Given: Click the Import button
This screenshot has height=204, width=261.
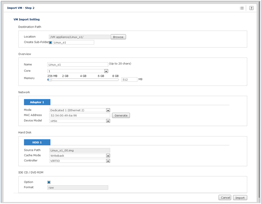Looking at the screenshot, I should tap(240, 198).
